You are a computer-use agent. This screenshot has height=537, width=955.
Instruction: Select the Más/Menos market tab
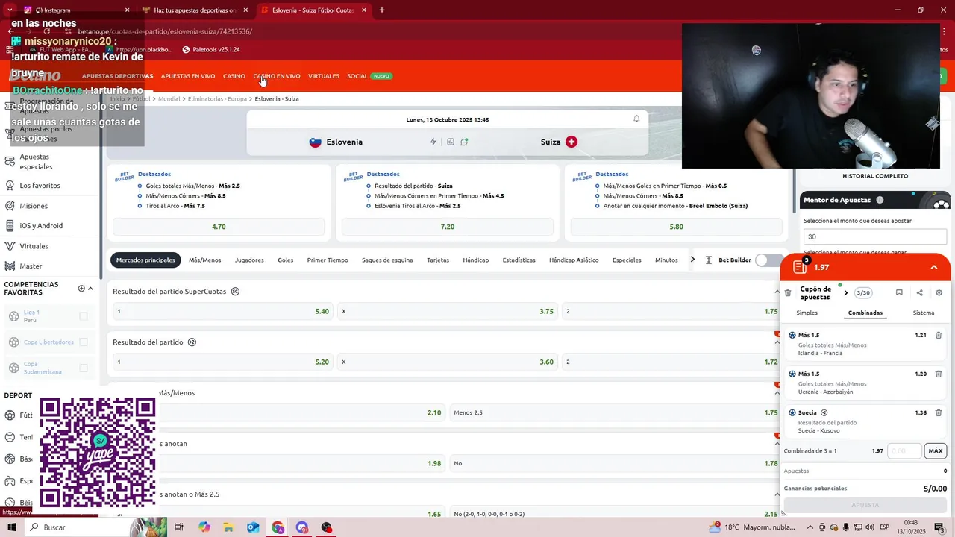tap(204, 260)
